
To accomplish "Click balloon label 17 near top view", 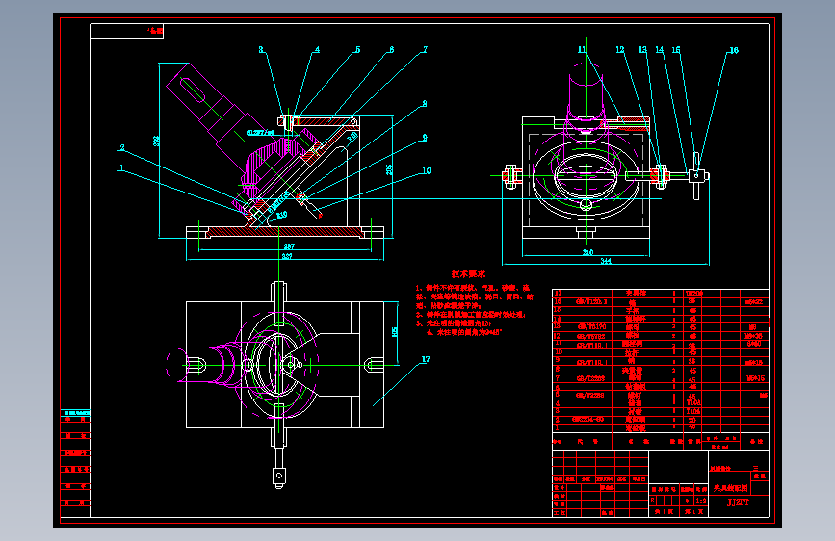I will pyautogui.click(x=426, y=359).
